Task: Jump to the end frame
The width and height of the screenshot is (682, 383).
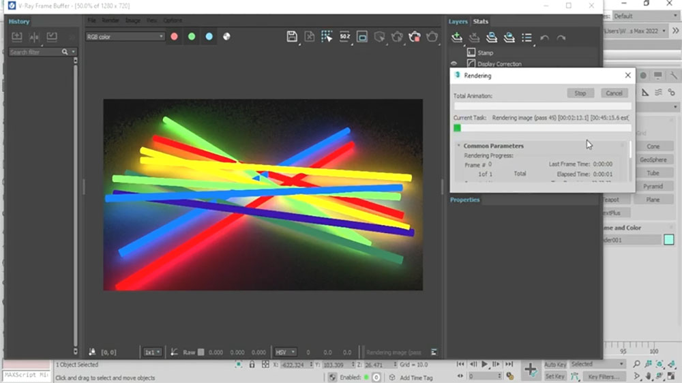Action: point(509,365)
